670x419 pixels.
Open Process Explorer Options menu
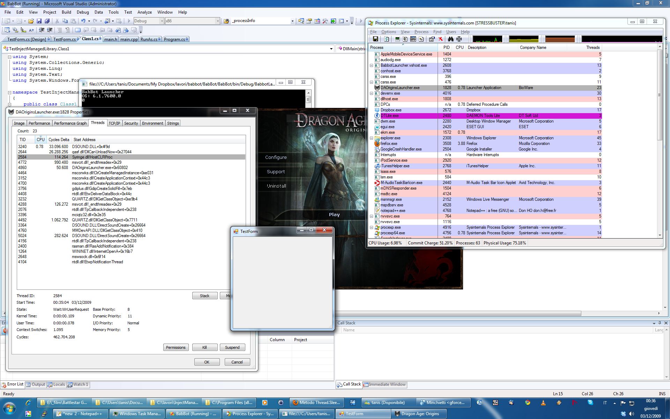tap(388, 32)
